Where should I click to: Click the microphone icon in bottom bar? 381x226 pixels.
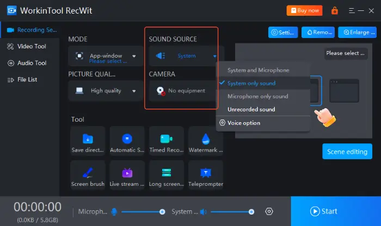tap(114, 212)
